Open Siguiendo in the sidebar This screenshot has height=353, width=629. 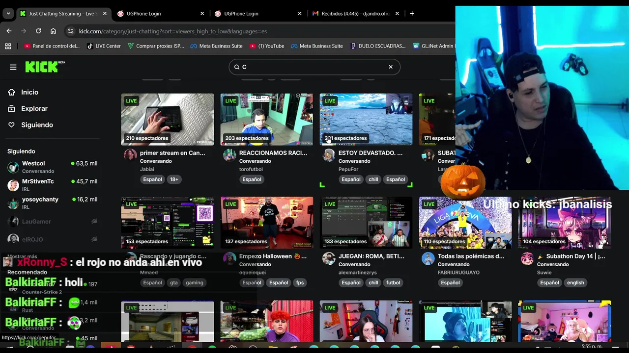point(37,125)
